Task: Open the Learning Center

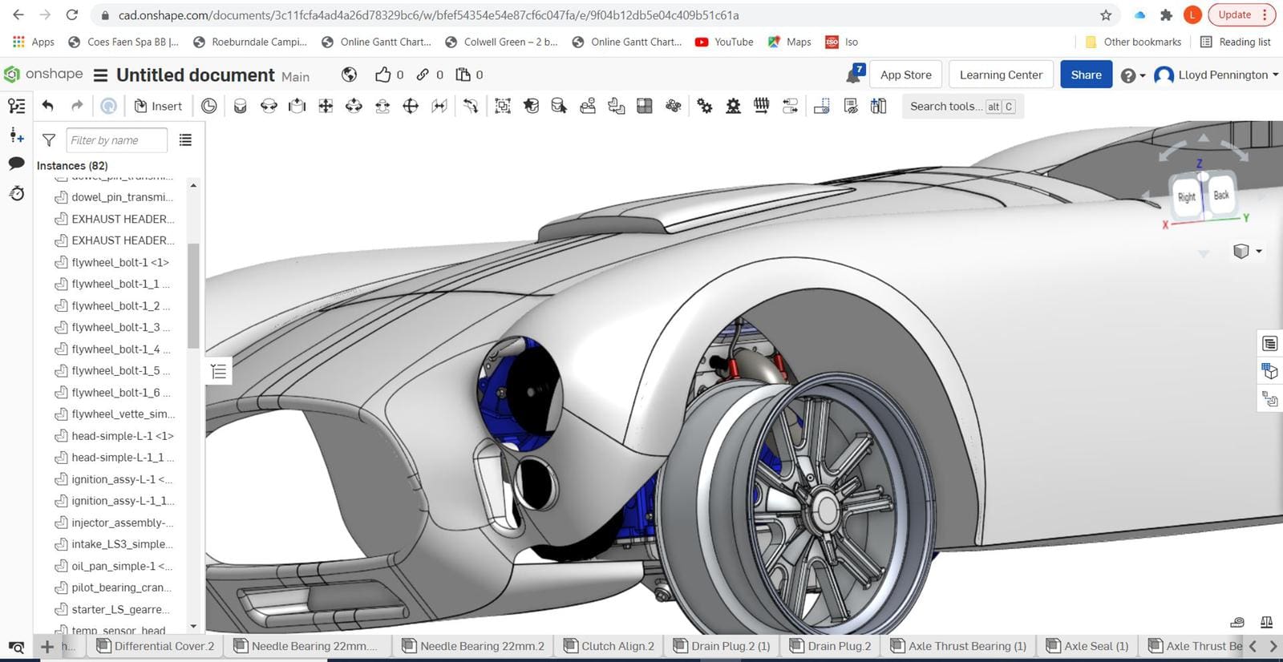Action: click(x=1001, y=75)
